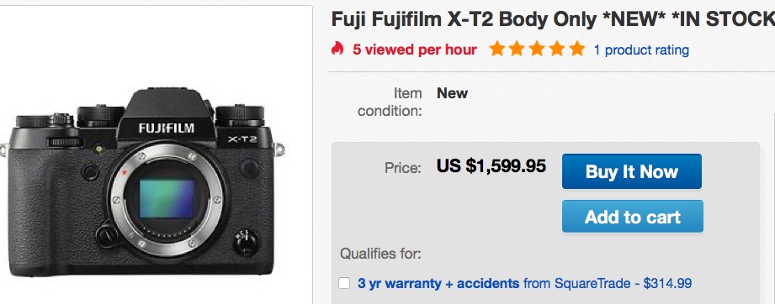Click the middle orange rating star

click(537, 49)
